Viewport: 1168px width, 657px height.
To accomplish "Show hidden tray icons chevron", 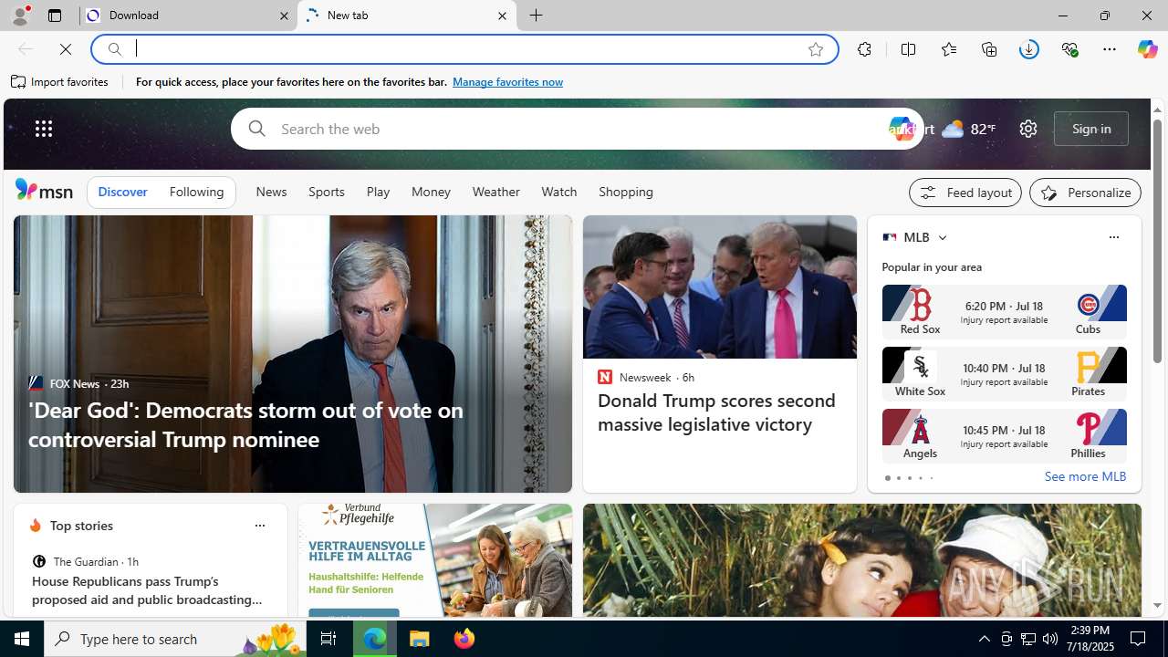I will click(x=984, y=639).
